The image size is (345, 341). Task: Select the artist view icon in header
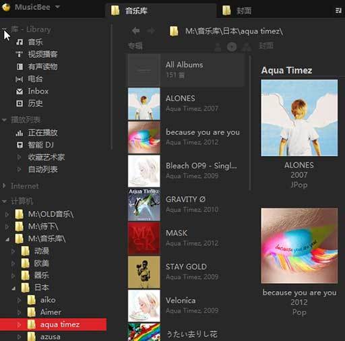tap(218, 47)
